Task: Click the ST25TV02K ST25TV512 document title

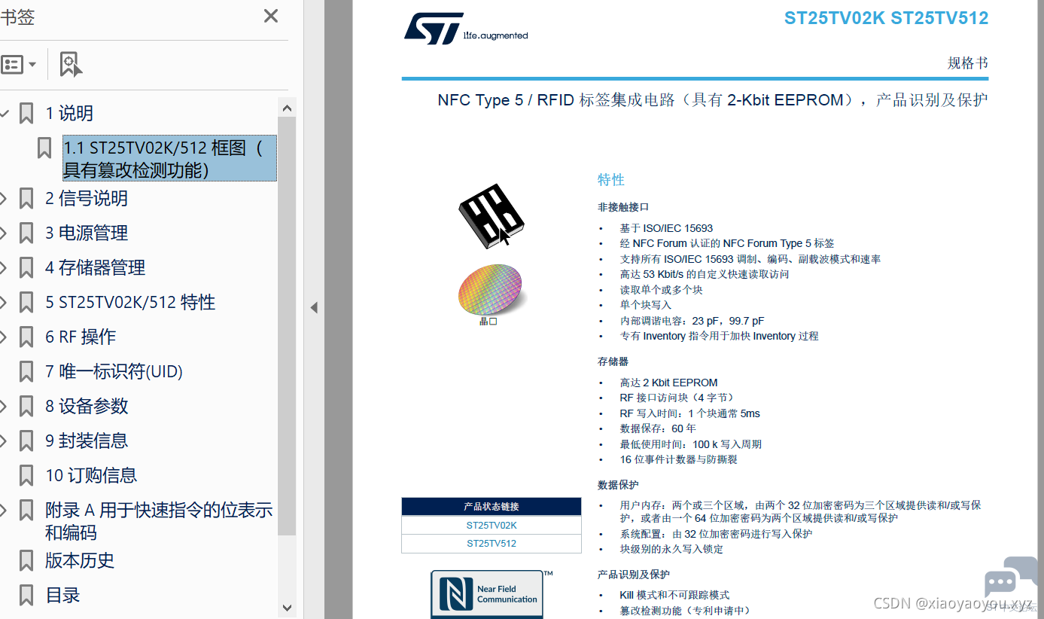Action: 886,18
